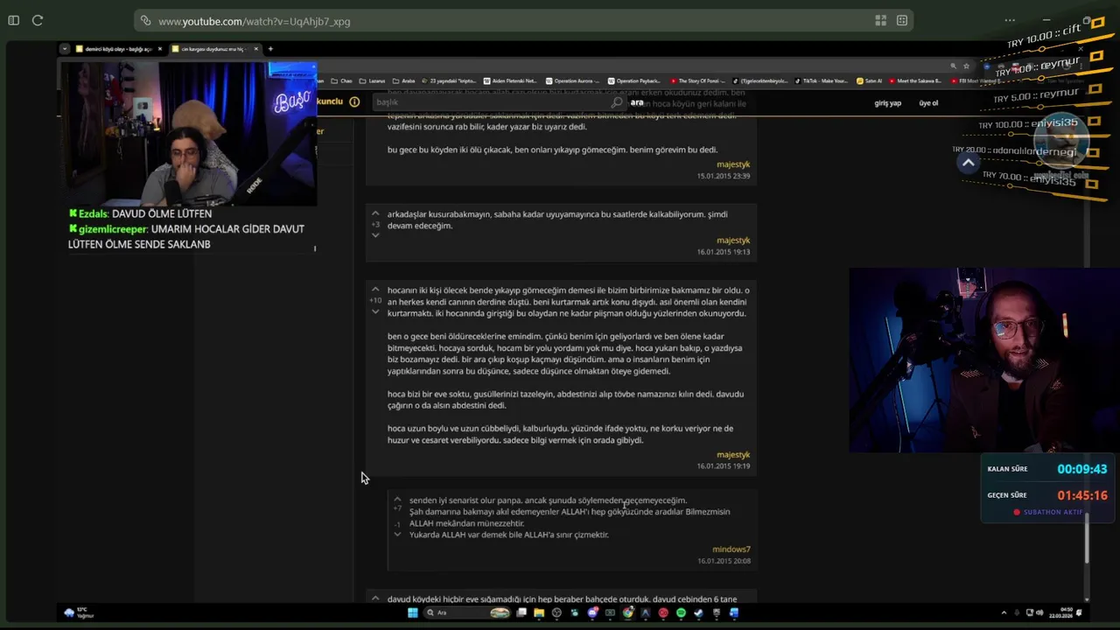1120x630 pixels.
Task: Downvote the "hocanın iki kişi ölecek" entry
Action: (375, 311)
